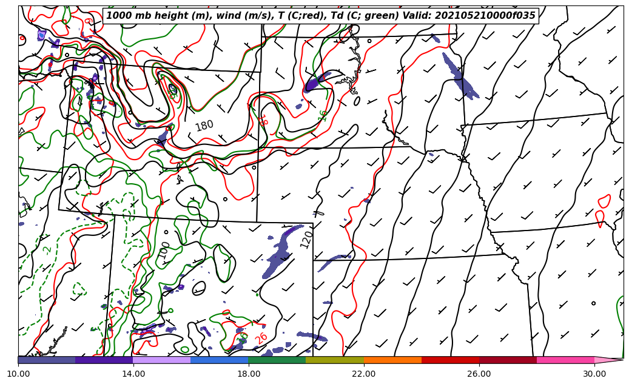The image size is (629, 384).
Task: Click the black 100 height contour label
Action: 164,250
